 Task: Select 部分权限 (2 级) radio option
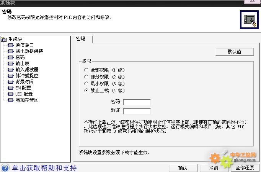[x=86, y=77]
